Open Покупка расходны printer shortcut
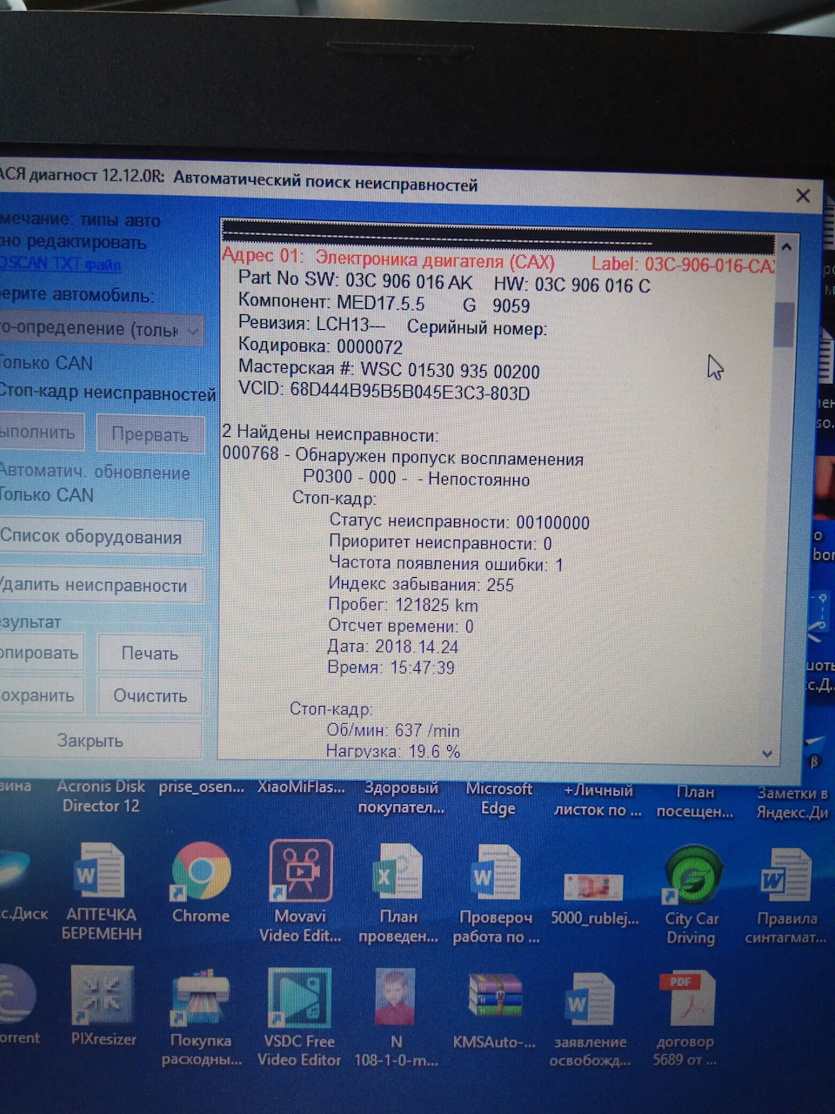Image resolution: width=835 pixels, height=1114 pixels. click(x=201, y=1018)
